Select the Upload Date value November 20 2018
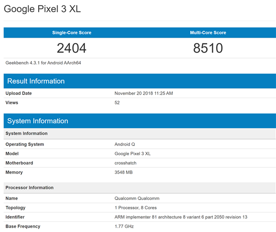276x232 pixels. [144, 93]
